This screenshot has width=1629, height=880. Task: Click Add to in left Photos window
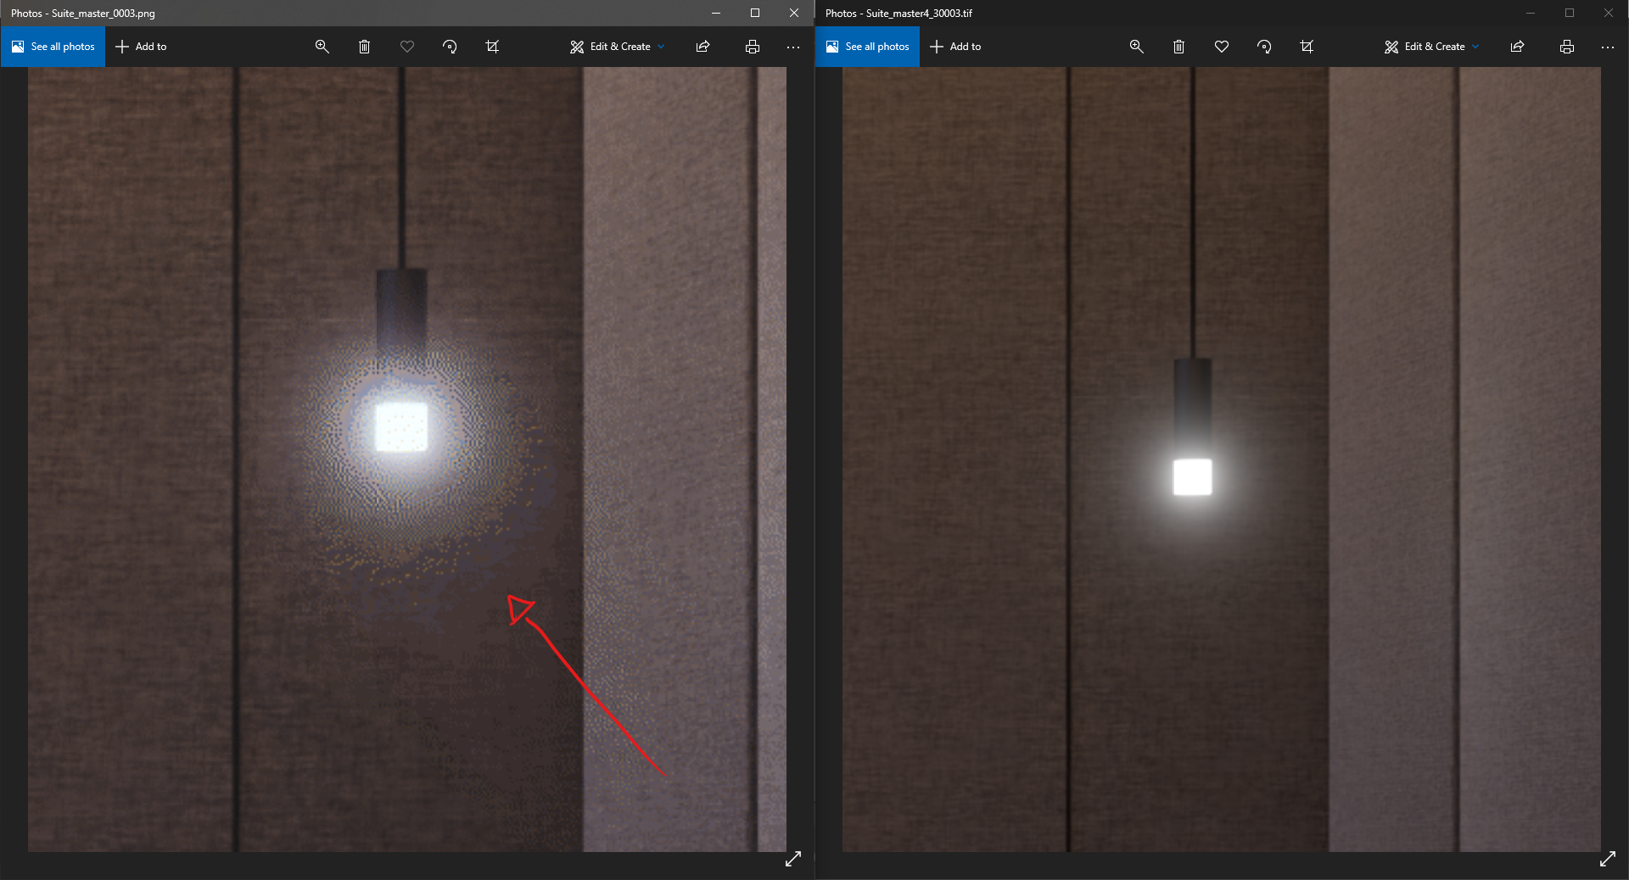(141, 47)
